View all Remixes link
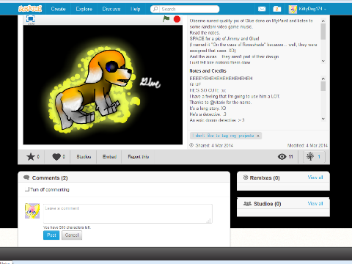The image size is (352, 264). (315, 177)
